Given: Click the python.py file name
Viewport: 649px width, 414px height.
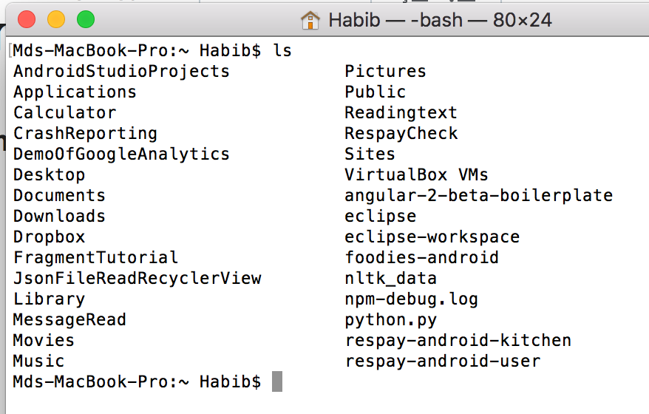Looking at the screenshot, I should click(x=391, y=319).
